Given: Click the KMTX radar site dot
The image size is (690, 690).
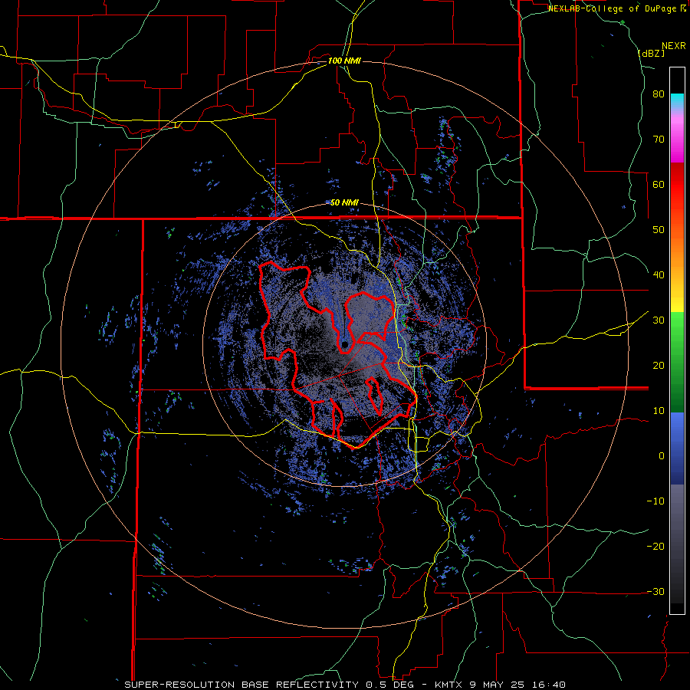Looking at the screenshot, I should pyautogui.click(x=345, y=344).
